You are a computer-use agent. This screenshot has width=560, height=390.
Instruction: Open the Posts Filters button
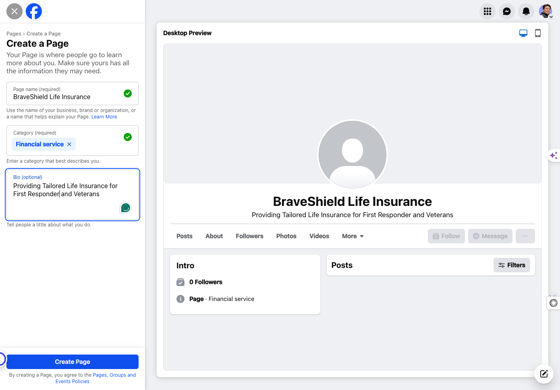coord(512,265)
